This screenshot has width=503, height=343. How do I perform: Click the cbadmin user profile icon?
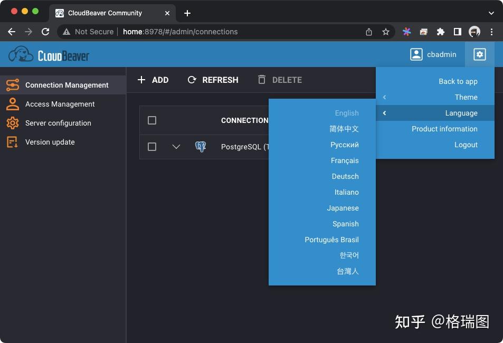(416, 54)
